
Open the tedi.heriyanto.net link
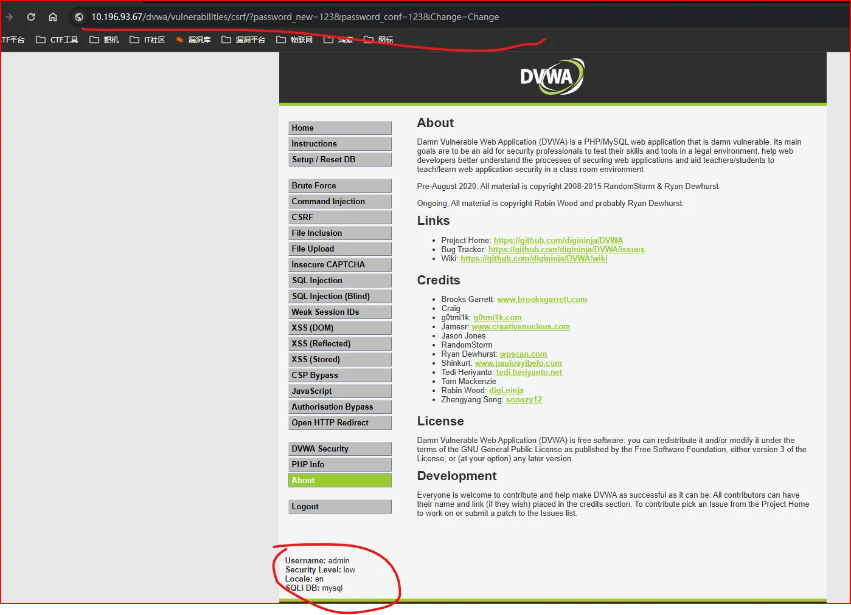[529, 373]
